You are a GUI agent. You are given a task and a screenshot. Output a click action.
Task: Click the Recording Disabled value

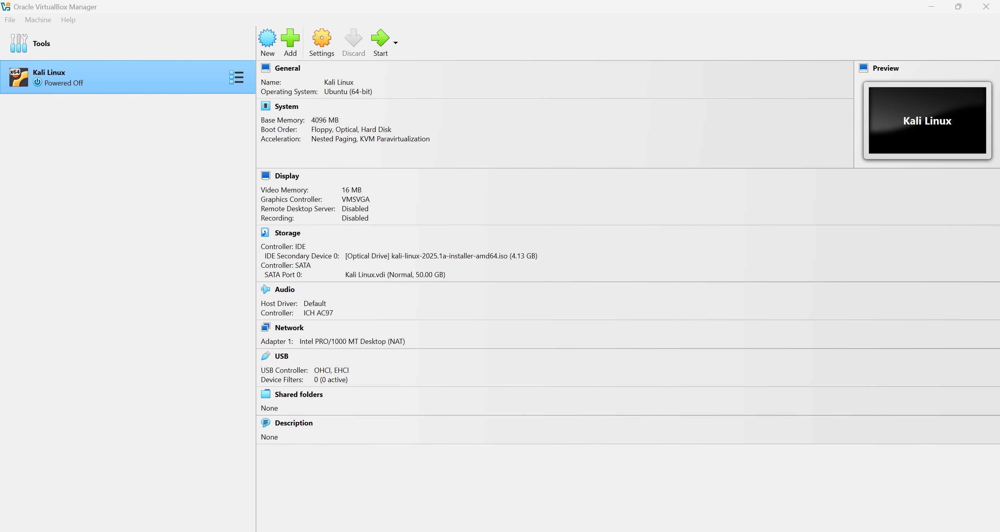[x=355, y=218]
